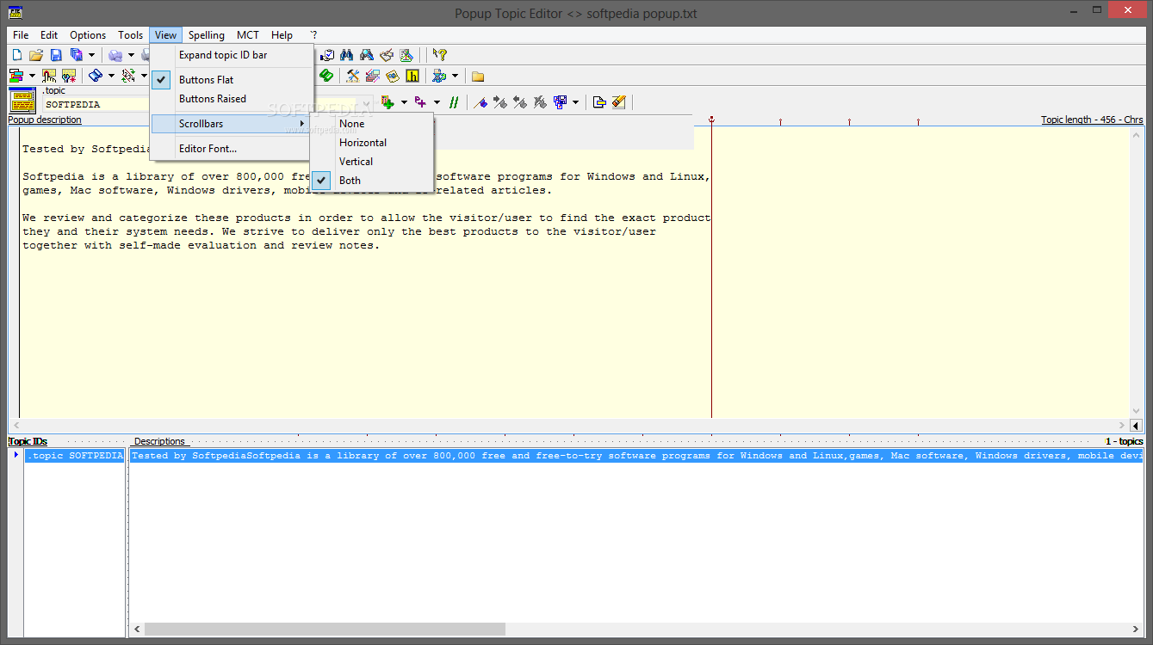Click the green double-slash icon
Image resolution: width=1153 pixels, height=645 pixels.
click(454, 102)
